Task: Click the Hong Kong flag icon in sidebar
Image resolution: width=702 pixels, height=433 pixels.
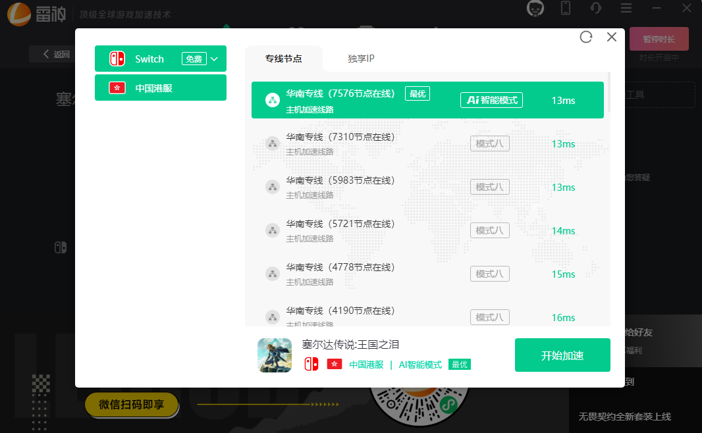Action: 117,88
